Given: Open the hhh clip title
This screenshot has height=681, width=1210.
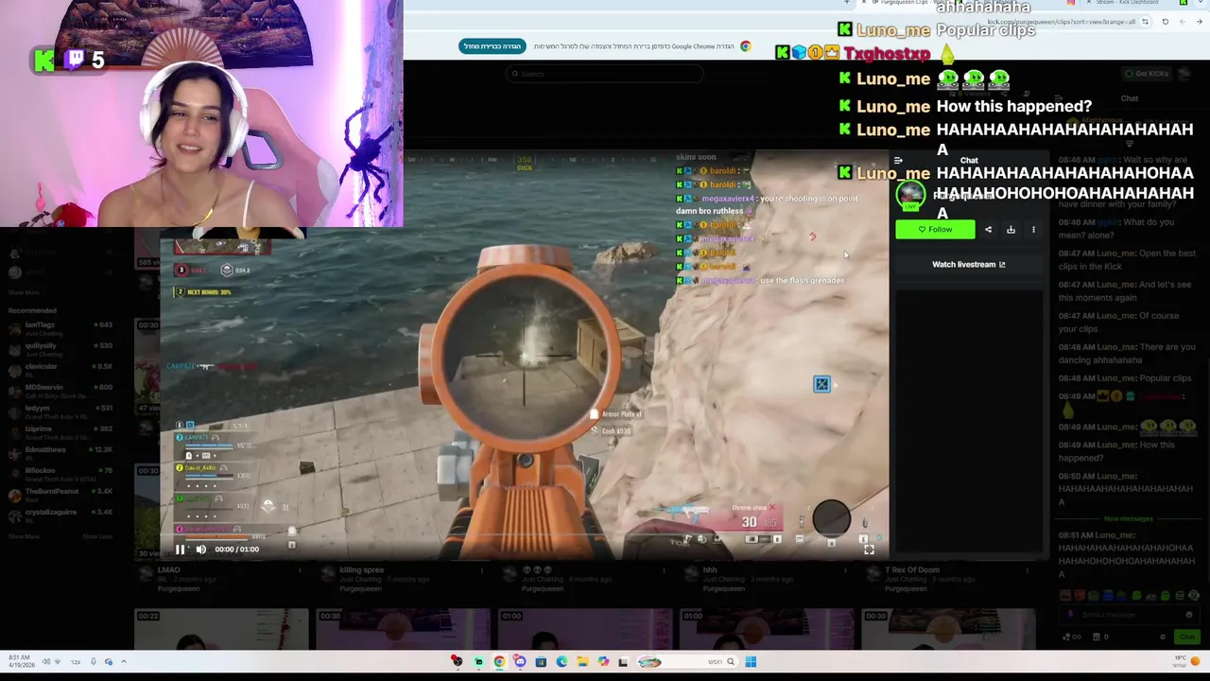Looking at the screenshot, I should (710, 570).
